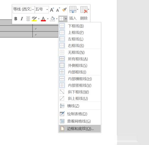Choose 上框线(P) top border

pos(80,32)
